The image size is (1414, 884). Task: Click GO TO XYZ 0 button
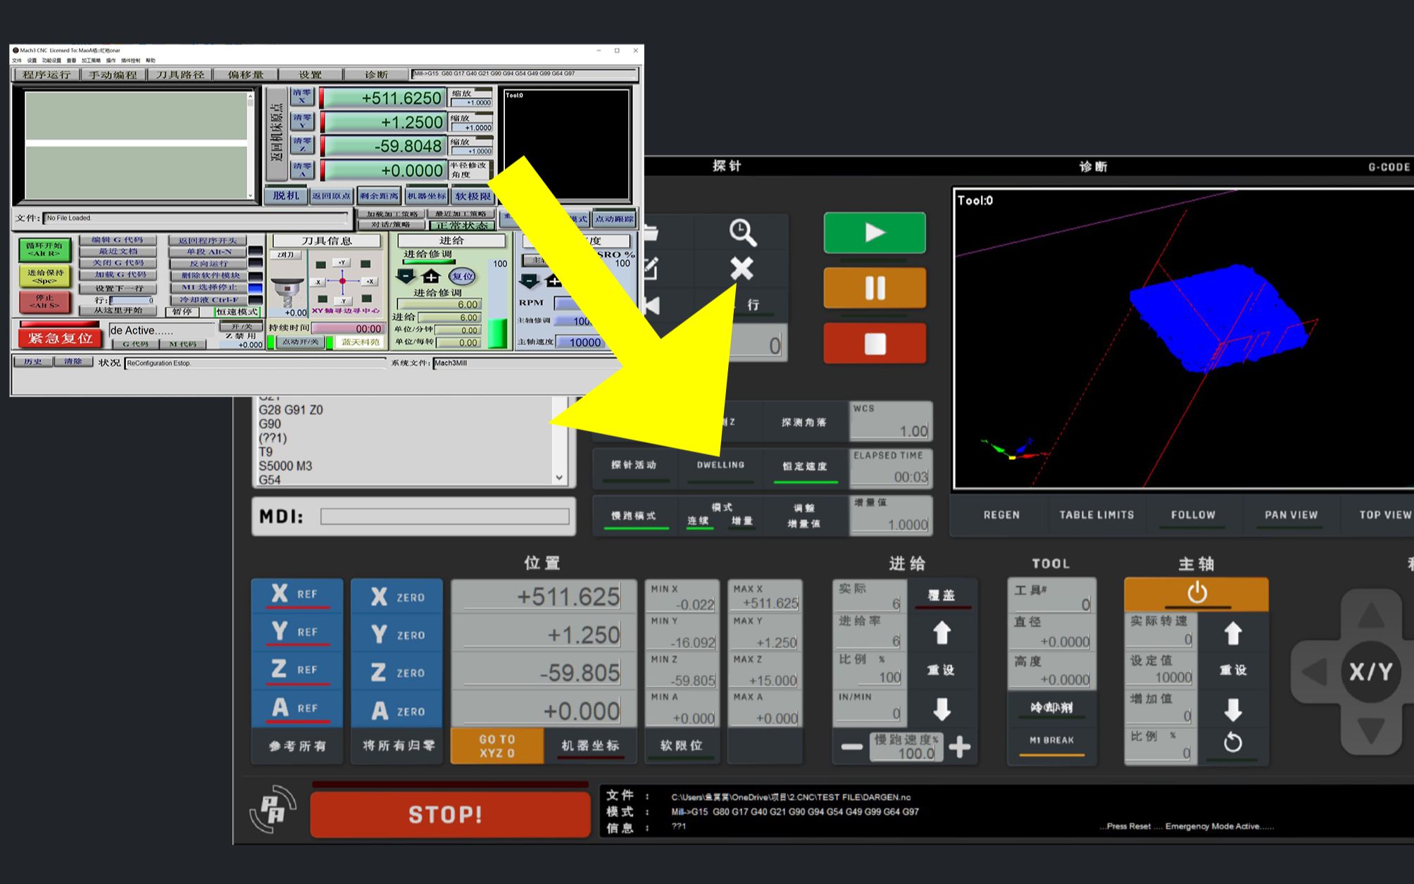(x=497, y=746)
